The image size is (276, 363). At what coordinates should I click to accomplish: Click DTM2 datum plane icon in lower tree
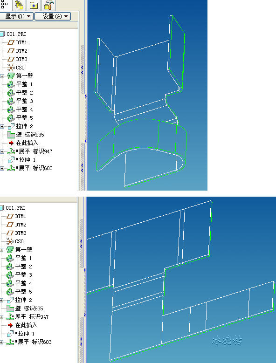[10, 225]
